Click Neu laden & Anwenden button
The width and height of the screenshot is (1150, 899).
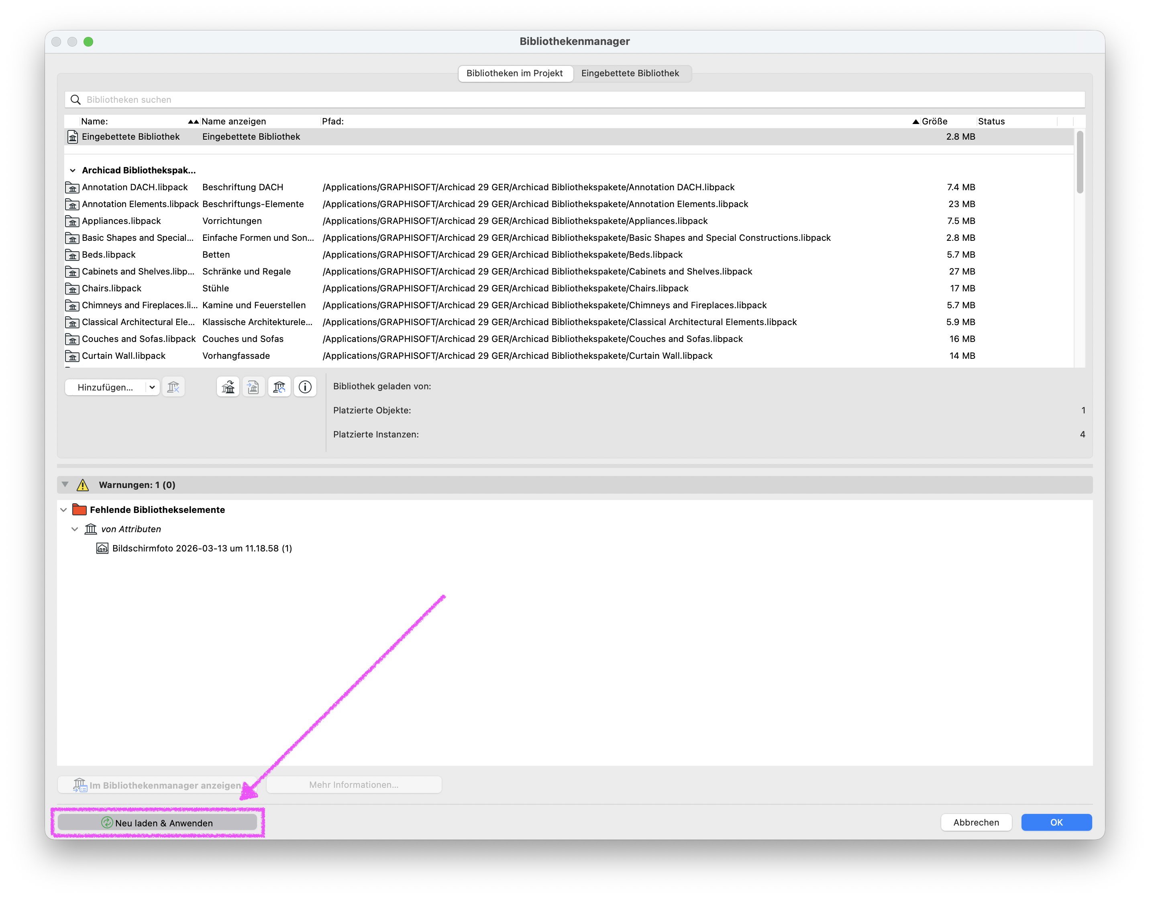coord(157,823)
